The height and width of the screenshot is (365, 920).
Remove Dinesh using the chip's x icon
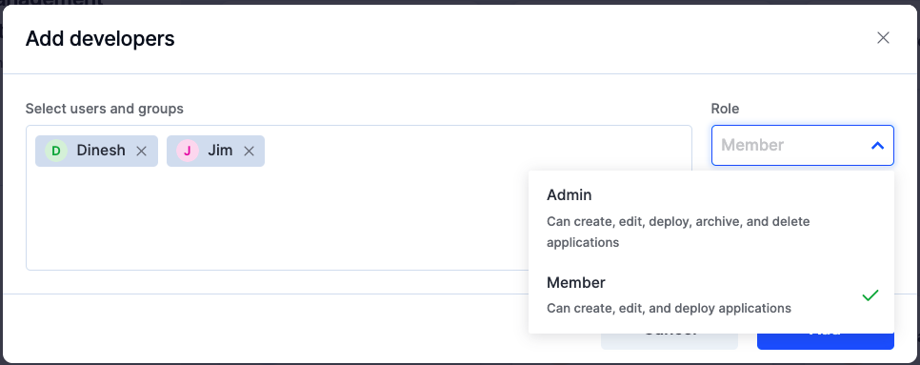pyautogui.click(x=141, y=152)
